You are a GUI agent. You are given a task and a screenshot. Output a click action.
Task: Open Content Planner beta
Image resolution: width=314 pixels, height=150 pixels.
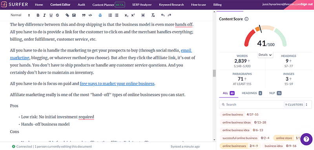[109, 5]
